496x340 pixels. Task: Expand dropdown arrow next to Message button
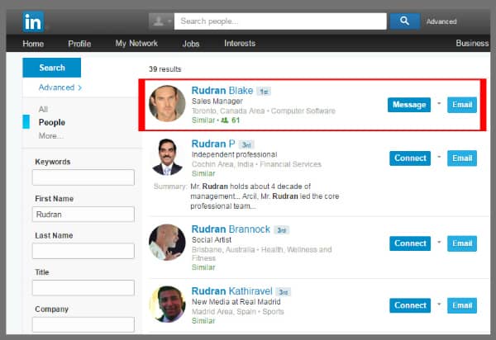tap(439, 104)
